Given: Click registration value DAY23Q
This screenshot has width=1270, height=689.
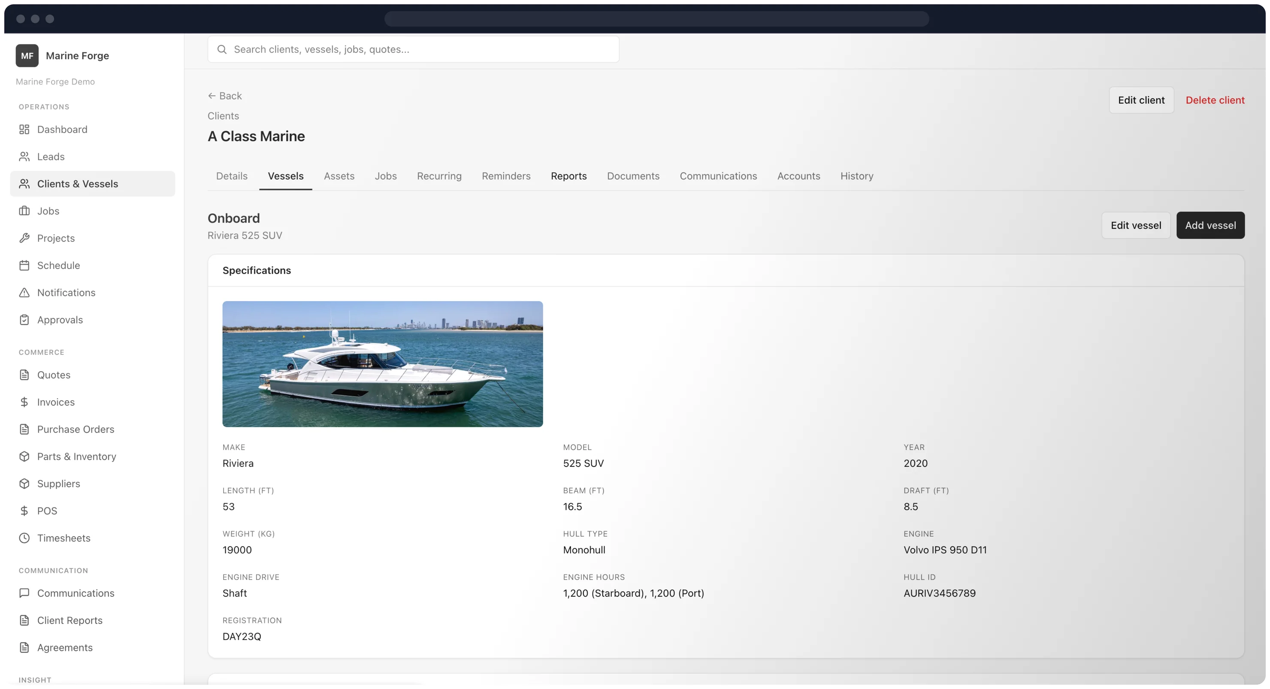Looking at the screenshot, I should pyautogui.click(x=242, y=636).
